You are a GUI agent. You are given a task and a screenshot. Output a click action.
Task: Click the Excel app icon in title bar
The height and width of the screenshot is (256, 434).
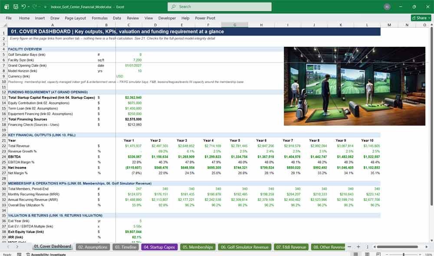click(7, 6)
